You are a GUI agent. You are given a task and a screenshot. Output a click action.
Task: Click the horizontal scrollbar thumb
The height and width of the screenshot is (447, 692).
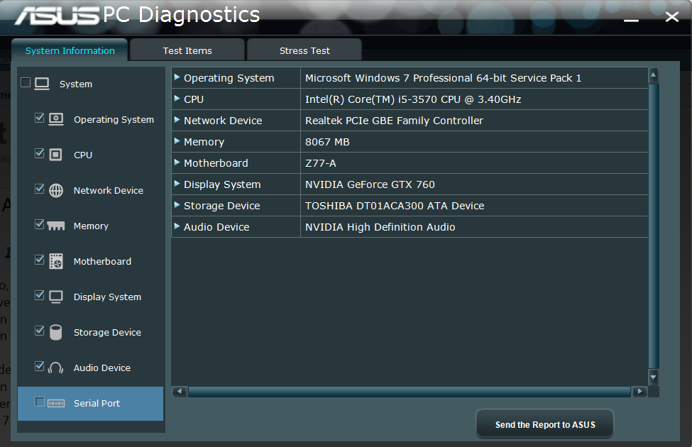(410, 392)
